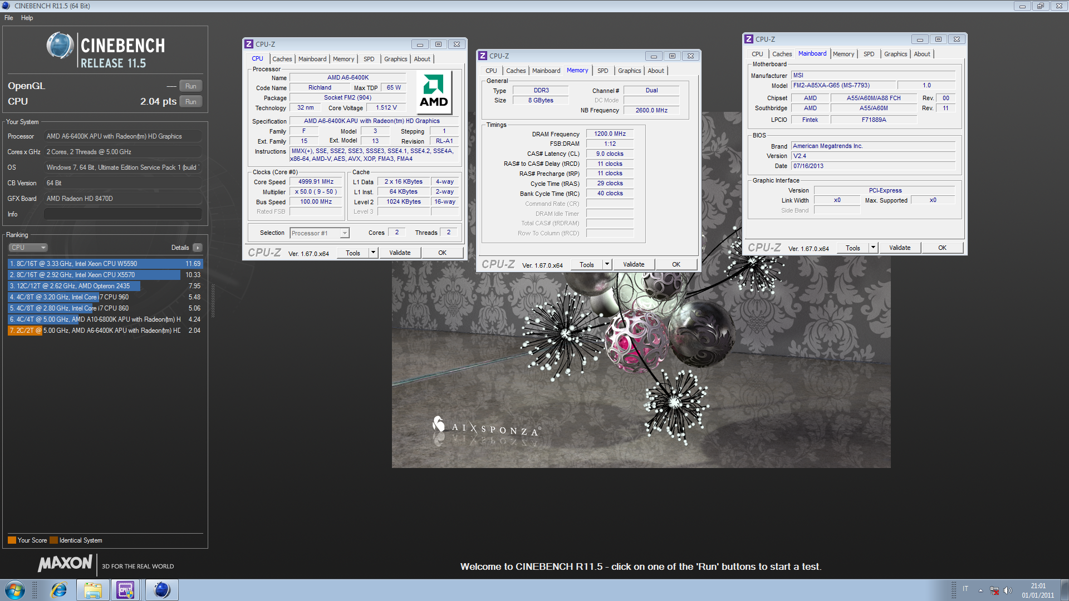
Task: Select Core i7 CPU 860 ranking row
Action: click(105, 308)
